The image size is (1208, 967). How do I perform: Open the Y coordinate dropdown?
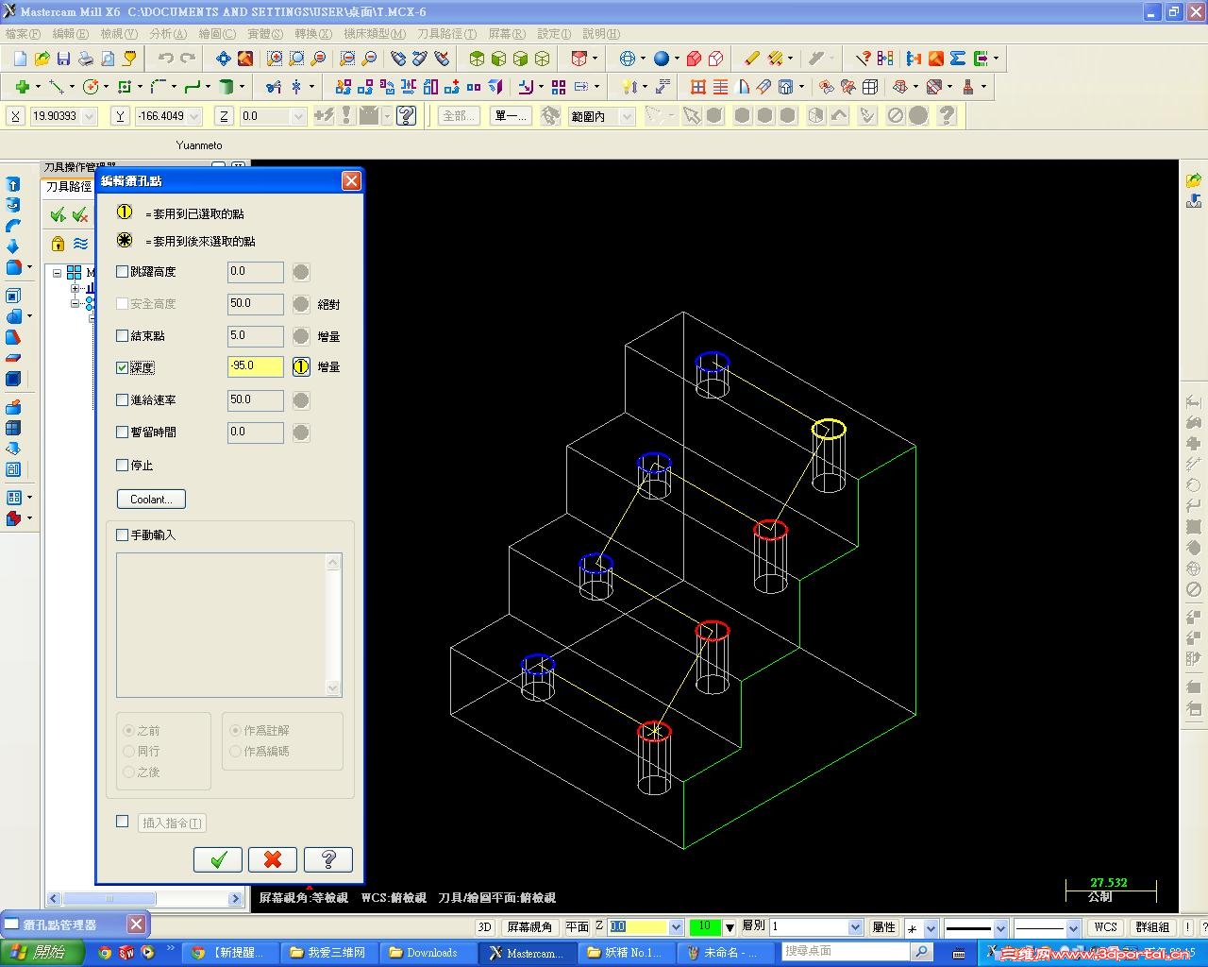click(x=194, y=116)
